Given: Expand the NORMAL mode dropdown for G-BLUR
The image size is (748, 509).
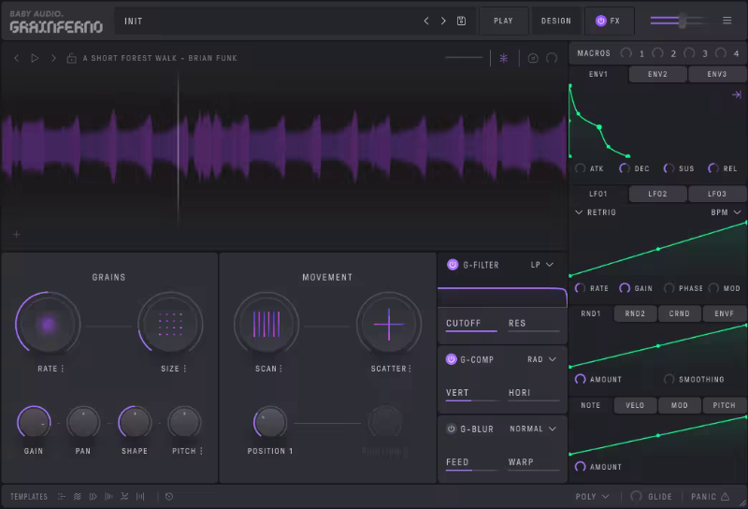Looking at the screenshot, I should click(x=532, y=429).
